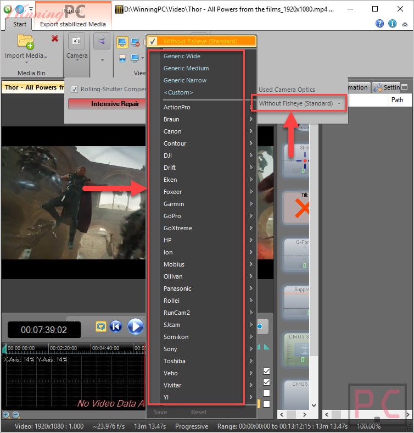Viewport: 414px width, 433px height.
Task: Select Garmin in camera list
Action: [174, 204]
